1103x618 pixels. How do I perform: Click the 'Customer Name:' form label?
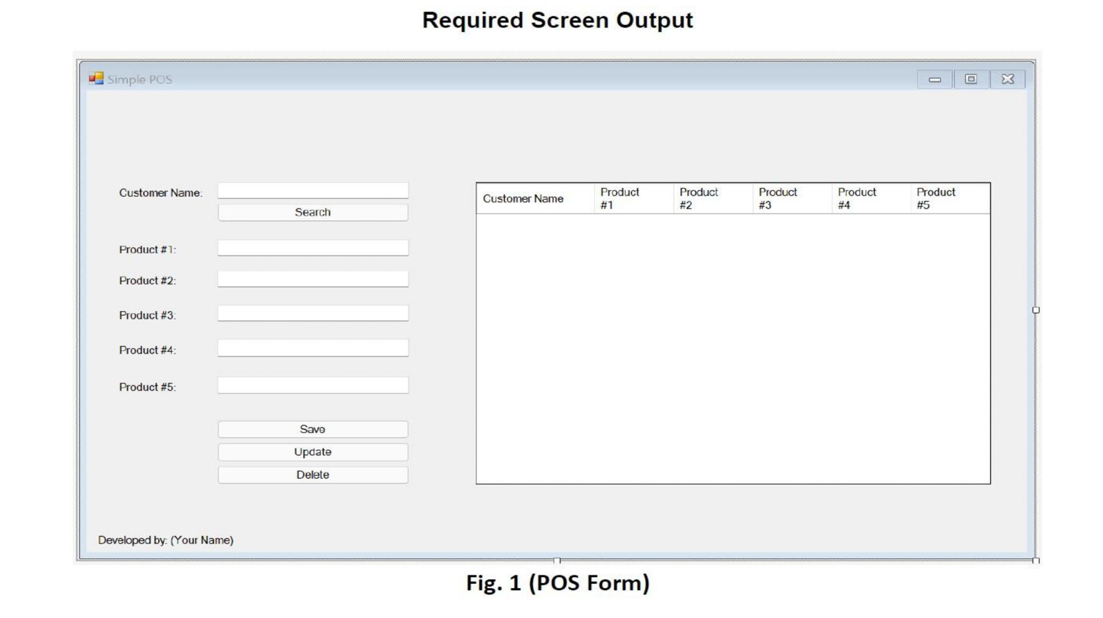(x=161, y=193)
